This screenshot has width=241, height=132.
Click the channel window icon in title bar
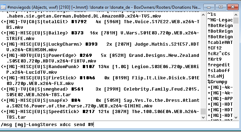3,7
